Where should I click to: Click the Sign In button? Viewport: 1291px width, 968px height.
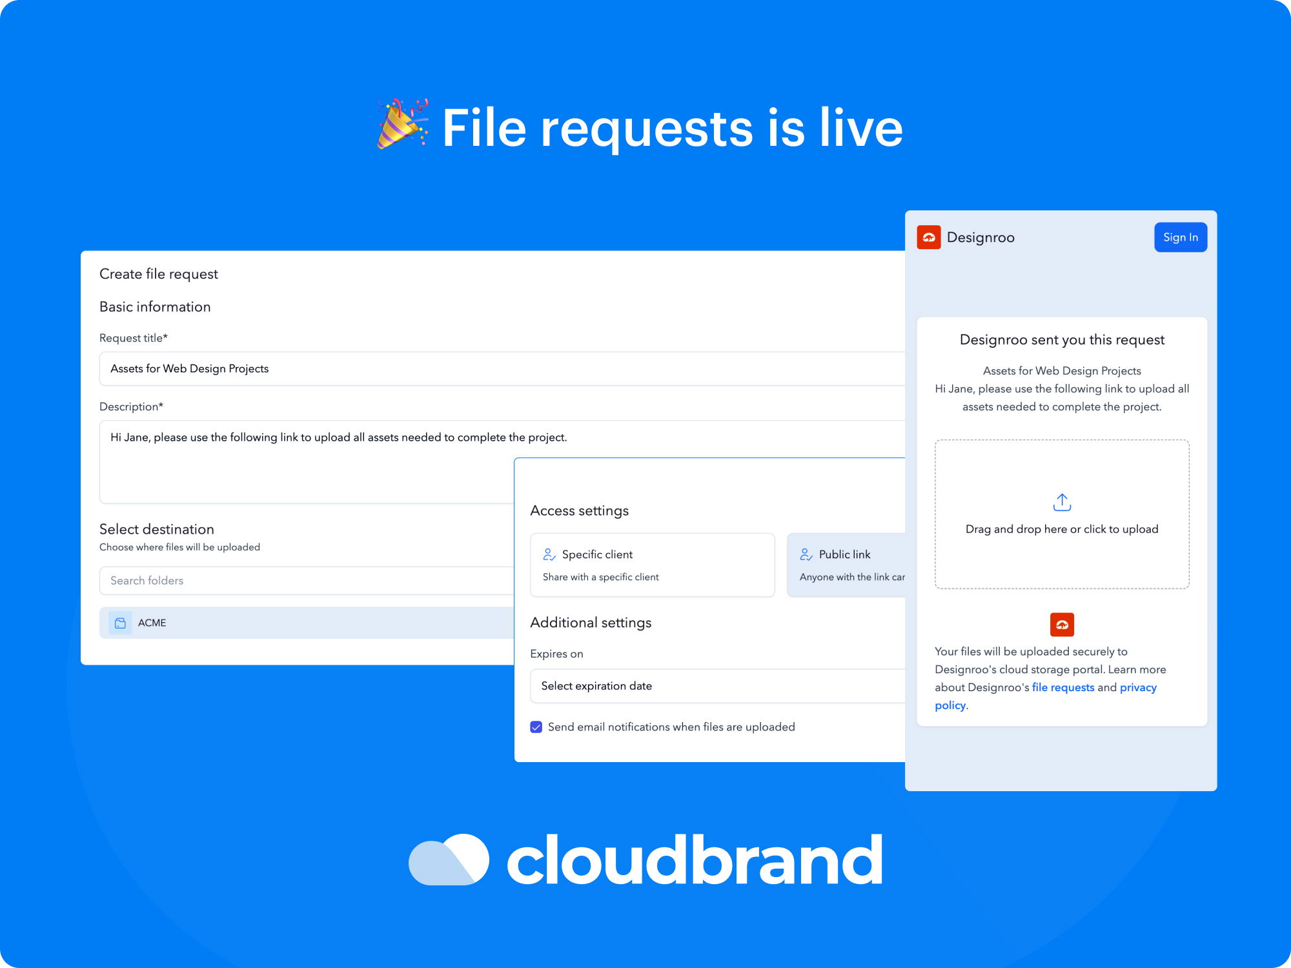pos(1180,237)
